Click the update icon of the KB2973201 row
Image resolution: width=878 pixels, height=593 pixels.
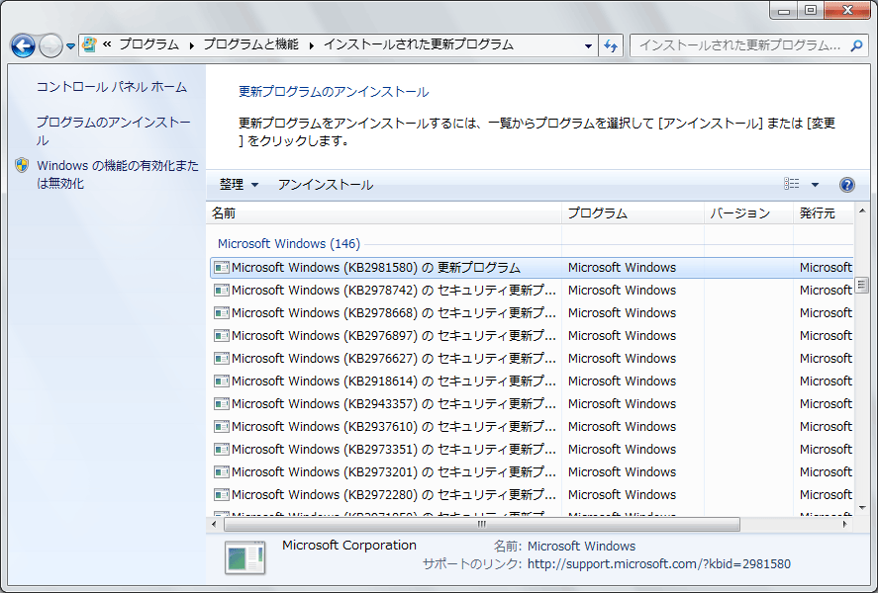[x=222, y=472]
